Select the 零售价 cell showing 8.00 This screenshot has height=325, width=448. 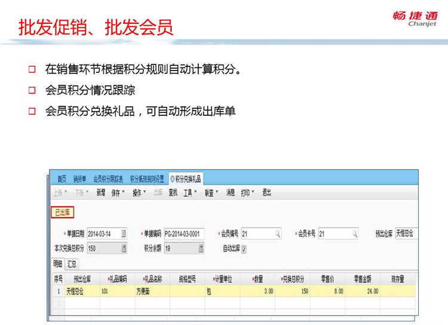(x=328, y=292)
